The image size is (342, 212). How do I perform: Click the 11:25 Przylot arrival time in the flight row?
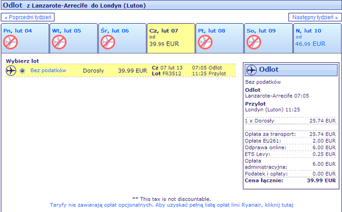(x=209, y=74)
